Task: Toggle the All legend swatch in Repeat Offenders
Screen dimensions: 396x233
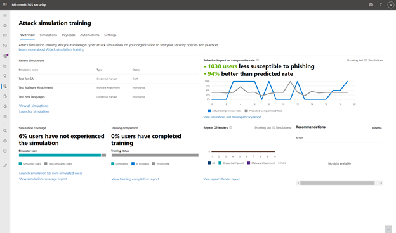Action: coord(209,163)
